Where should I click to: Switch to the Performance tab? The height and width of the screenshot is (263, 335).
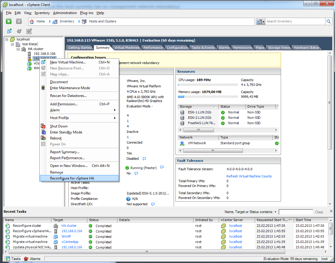(x=153, y=48)
